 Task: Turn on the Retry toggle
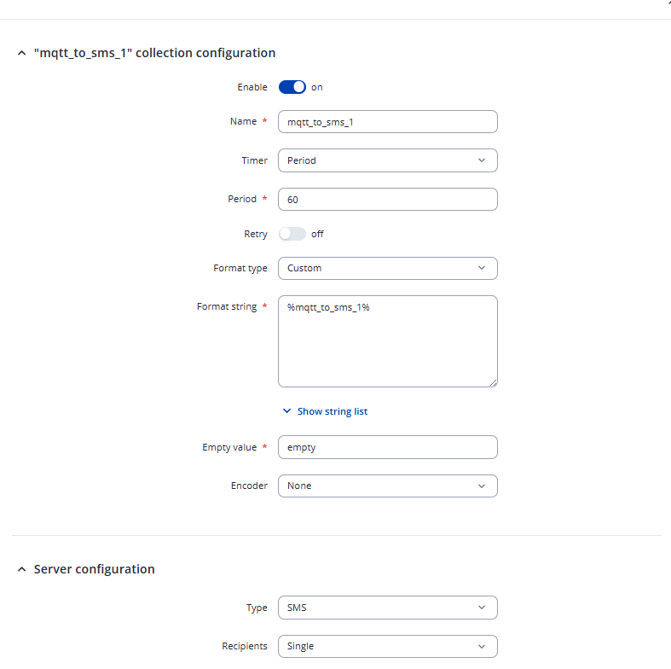pyautogui.click(x=292, y=234)
